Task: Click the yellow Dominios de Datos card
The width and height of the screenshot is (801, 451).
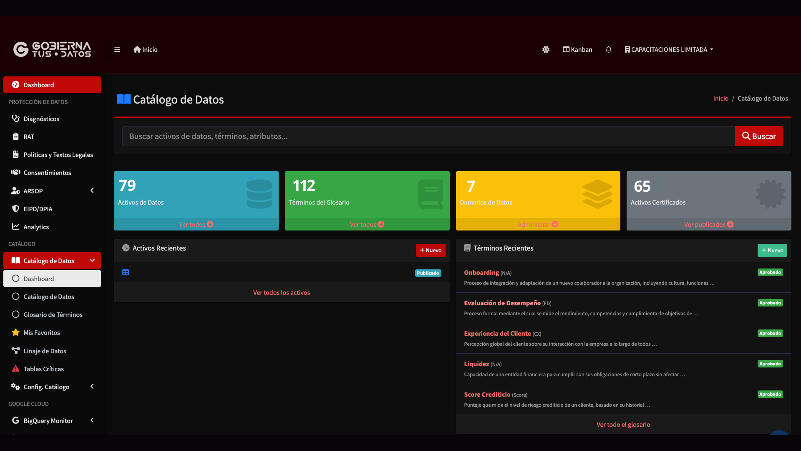Action: [x=538, y=195]
